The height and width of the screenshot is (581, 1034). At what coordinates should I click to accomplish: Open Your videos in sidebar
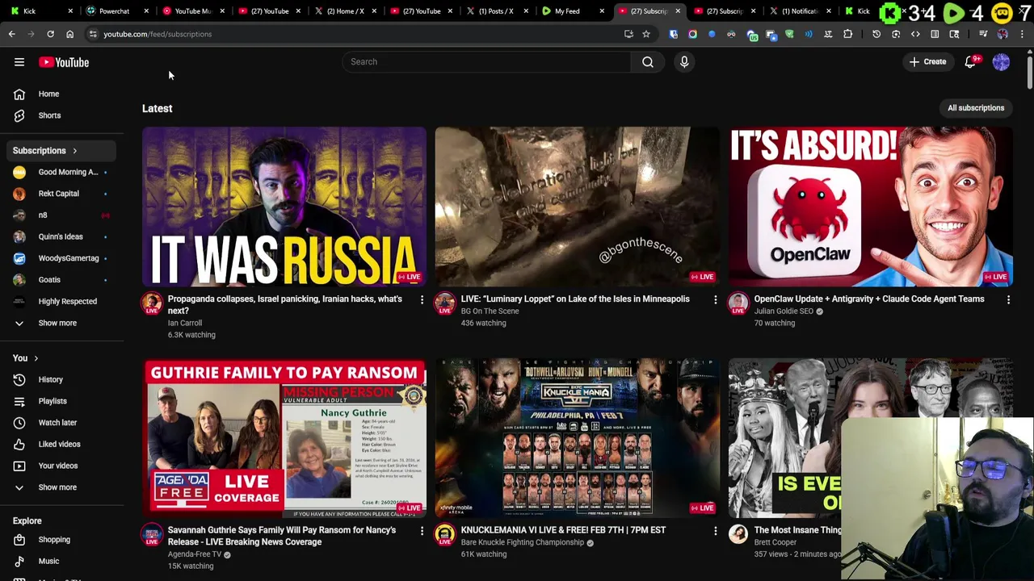pos(61,466)
